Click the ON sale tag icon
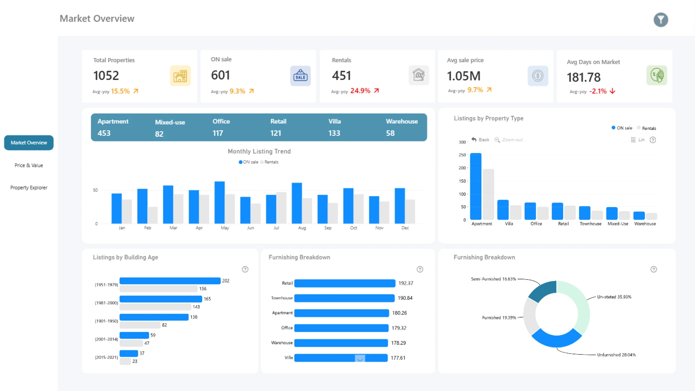 (x=300, y=76)
